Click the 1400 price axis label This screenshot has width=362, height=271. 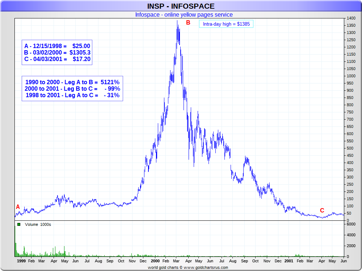351,18
